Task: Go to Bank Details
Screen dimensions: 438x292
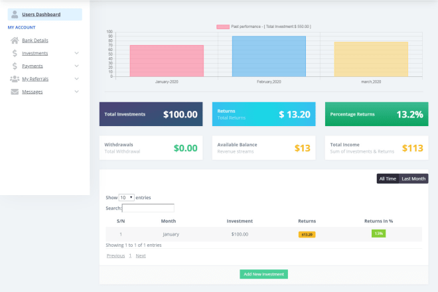Action: pyautogui.click(x=35, y=40)
